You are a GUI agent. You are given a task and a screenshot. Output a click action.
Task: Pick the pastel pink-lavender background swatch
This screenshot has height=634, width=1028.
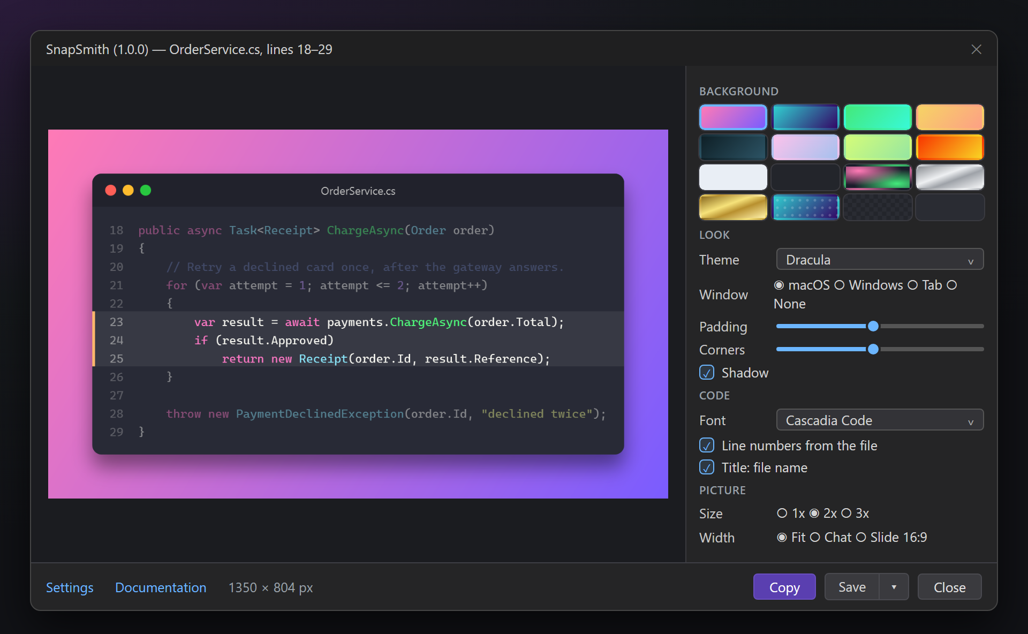pos(805,147)
